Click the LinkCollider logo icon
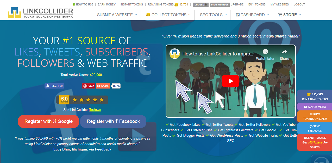This screenshot has width=332, height=163. click(15, 12)
